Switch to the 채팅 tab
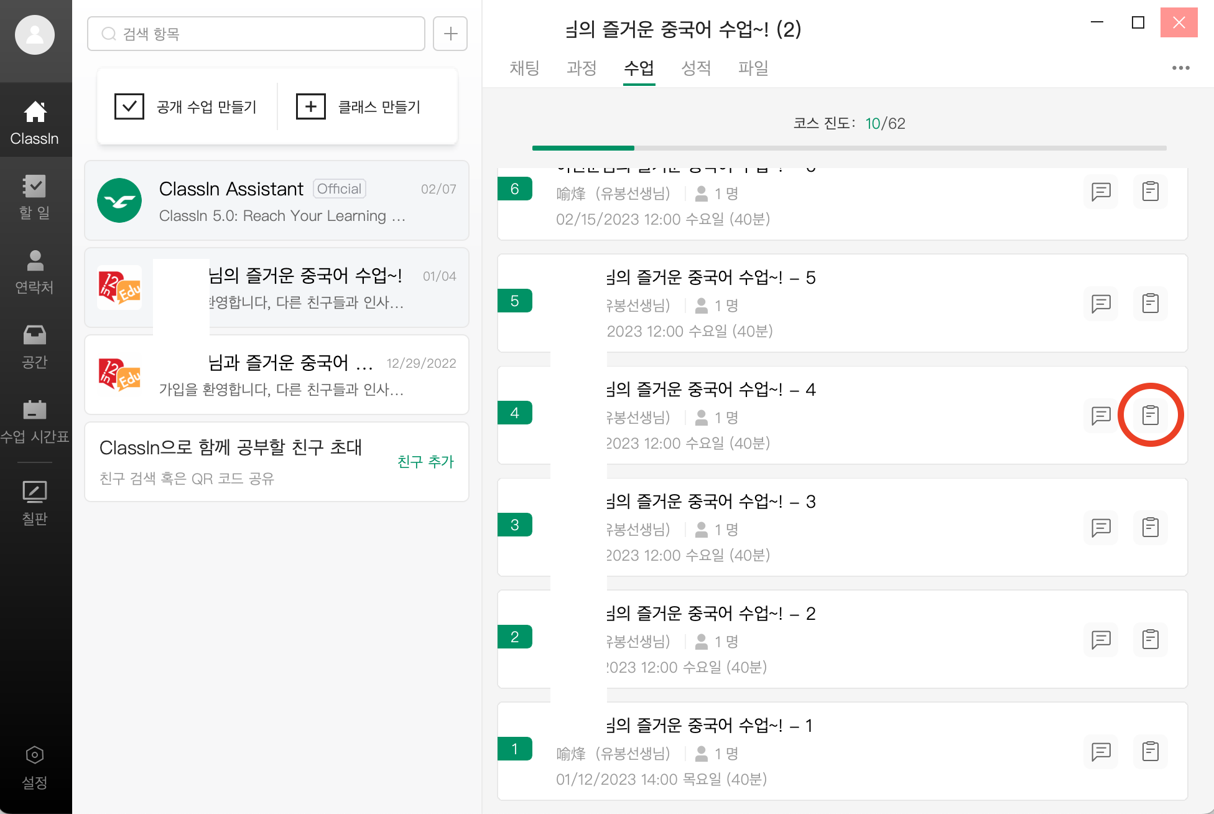The width and height of the screenshot is (1214, 814). pyautogui.click(x=524, y=68)
